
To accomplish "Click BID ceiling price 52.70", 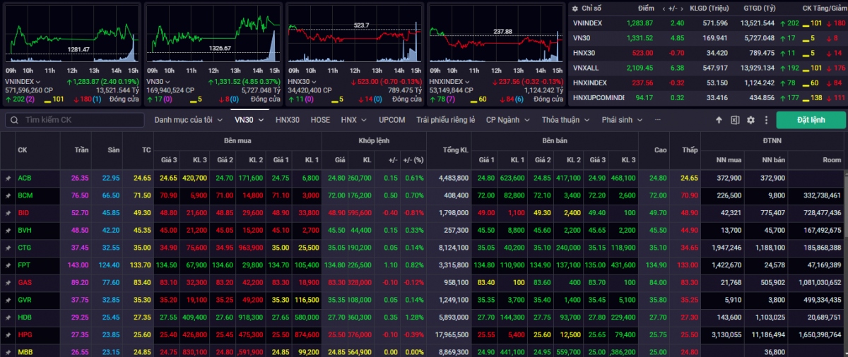I will pos(80,212).
